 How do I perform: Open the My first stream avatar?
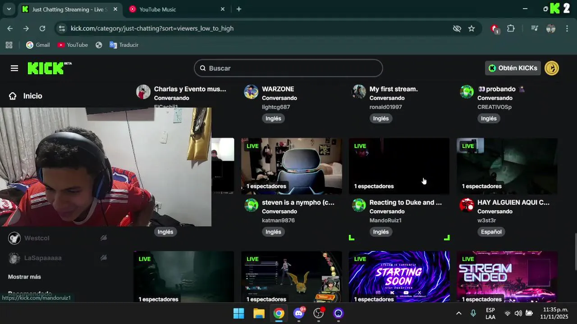pyautogui.click(x=359, y=91)
